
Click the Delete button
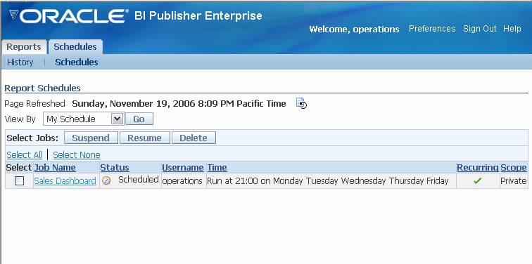pyautogui.click(x=194, y=138)
